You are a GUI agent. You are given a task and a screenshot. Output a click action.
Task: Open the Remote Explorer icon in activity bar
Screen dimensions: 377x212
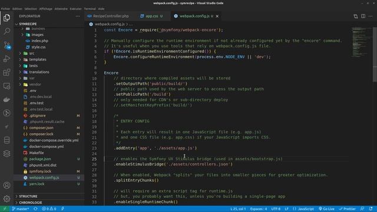tap(6, 86)
